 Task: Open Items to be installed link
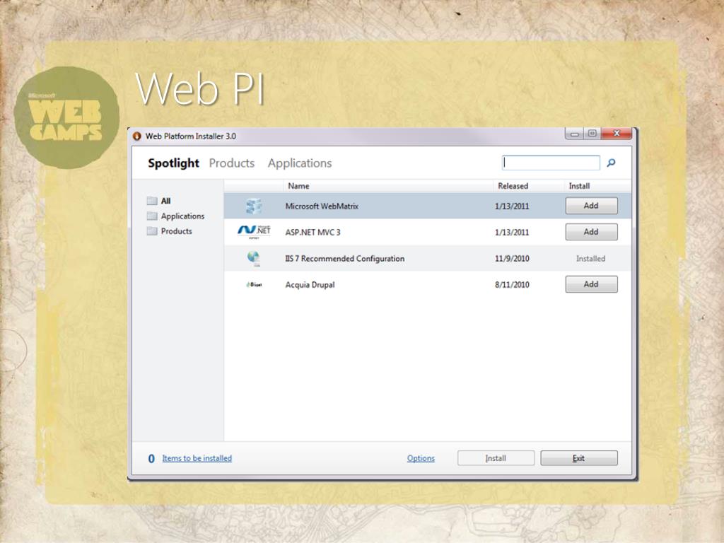(x=197, y=458)
